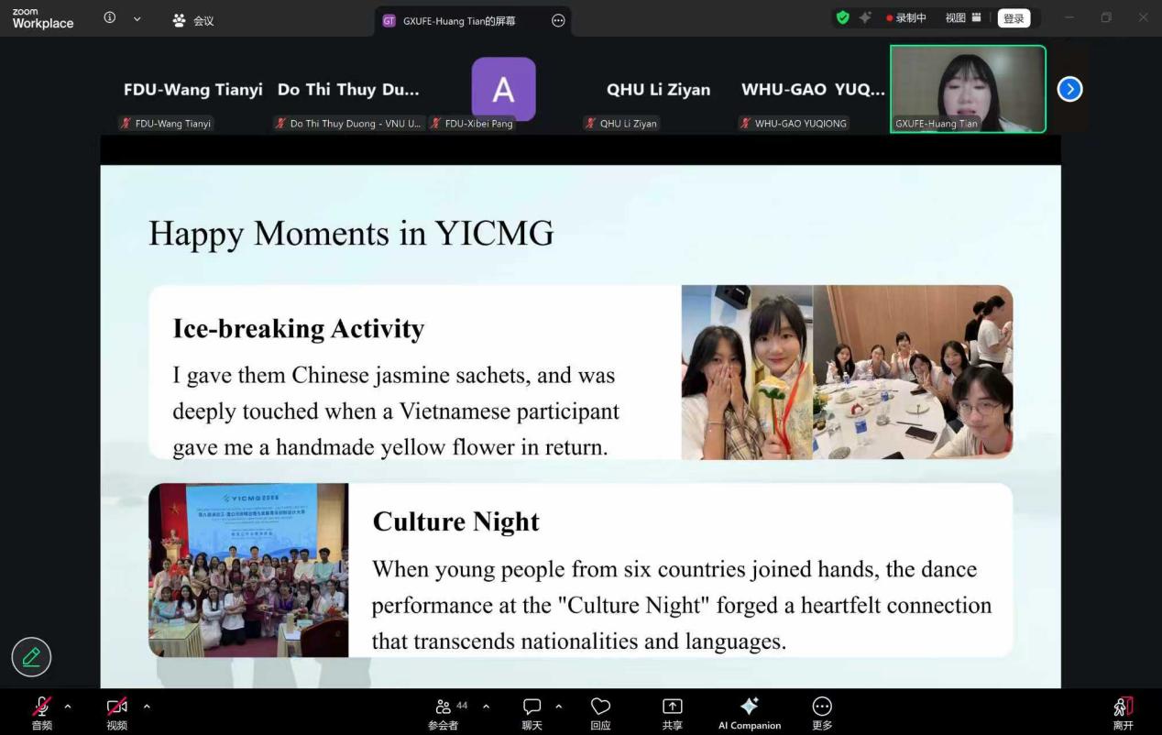Viewport: 1162px width, 735px height.
Task: Expand the video settings arrow
Action: click(147, 706)
